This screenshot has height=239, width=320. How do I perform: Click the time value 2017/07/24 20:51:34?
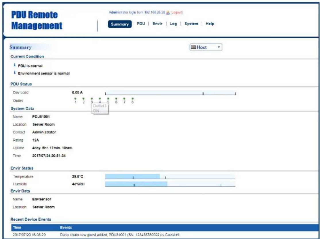49,156
